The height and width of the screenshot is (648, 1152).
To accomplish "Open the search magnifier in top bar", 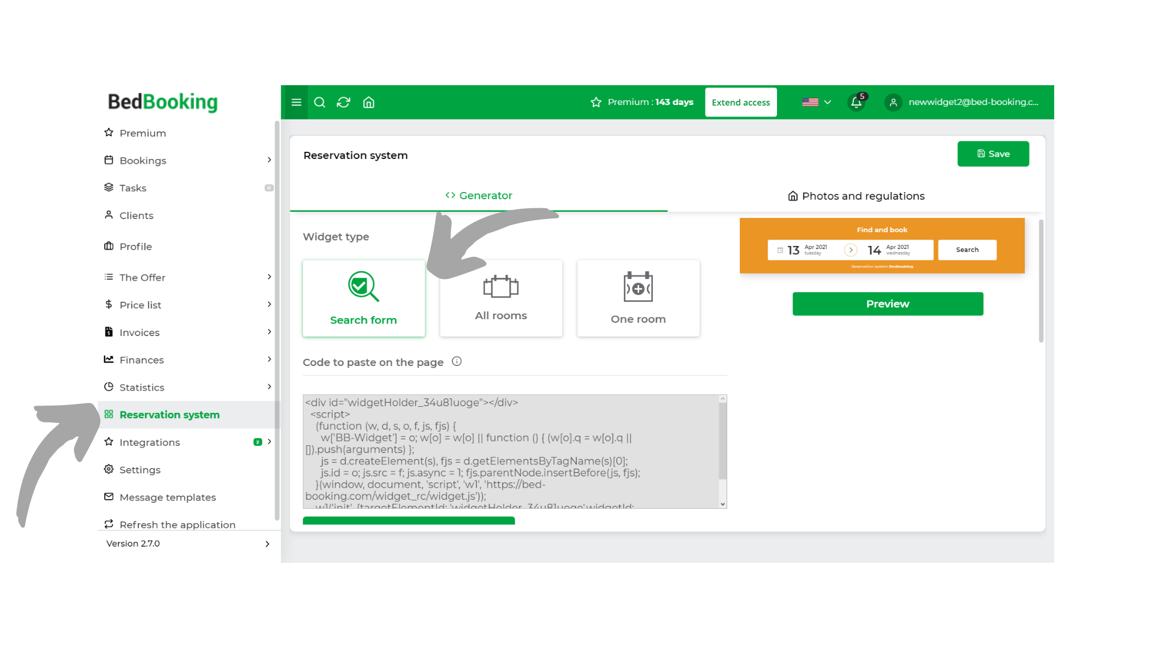I will pyautogui.click(x=320, y=103).
